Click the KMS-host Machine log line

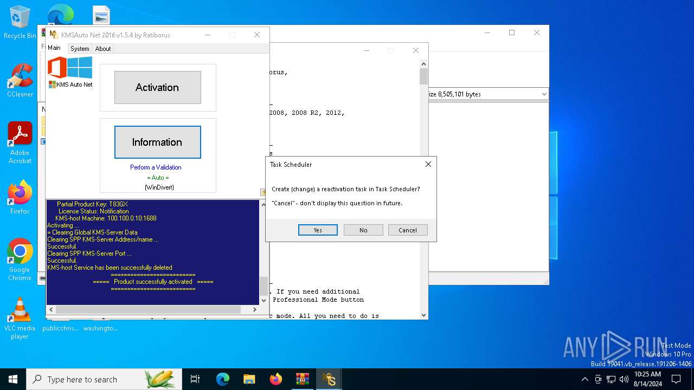106,218
